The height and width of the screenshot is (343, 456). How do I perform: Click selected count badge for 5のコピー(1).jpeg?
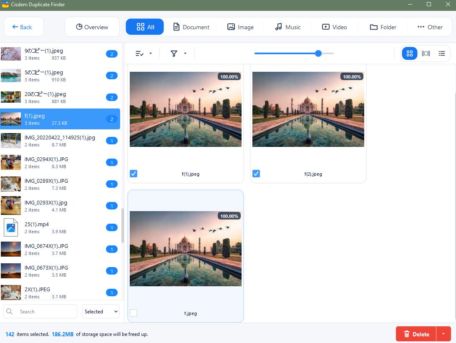click(112, 76)
